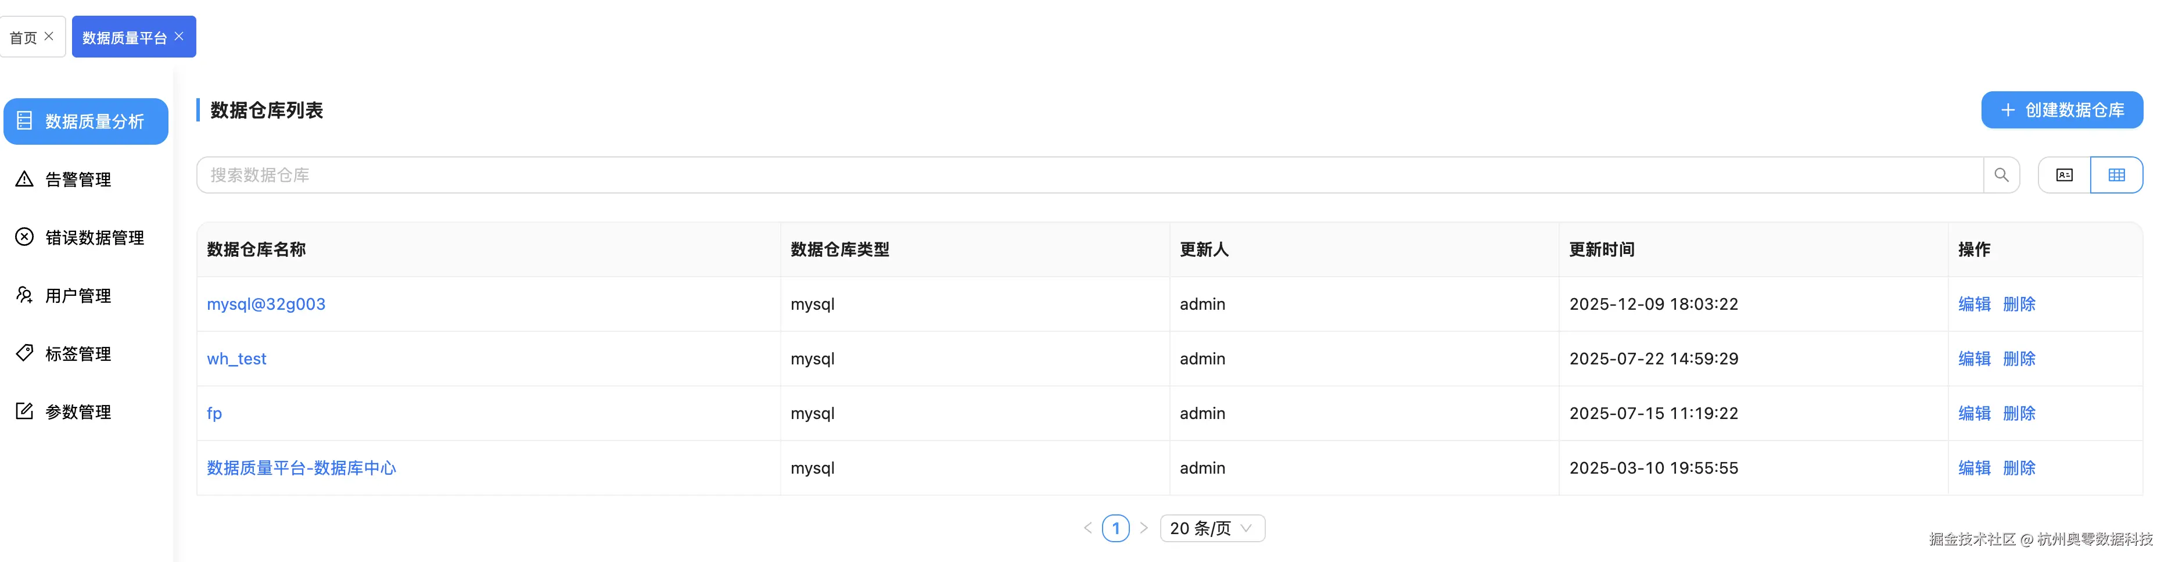The image size is (2168, 562).
Task: Click the 标签管理 tag icon
Action: (24, 353)
